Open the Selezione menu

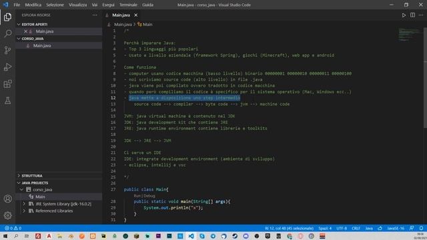pyautogui.click(x=55, y=5)
